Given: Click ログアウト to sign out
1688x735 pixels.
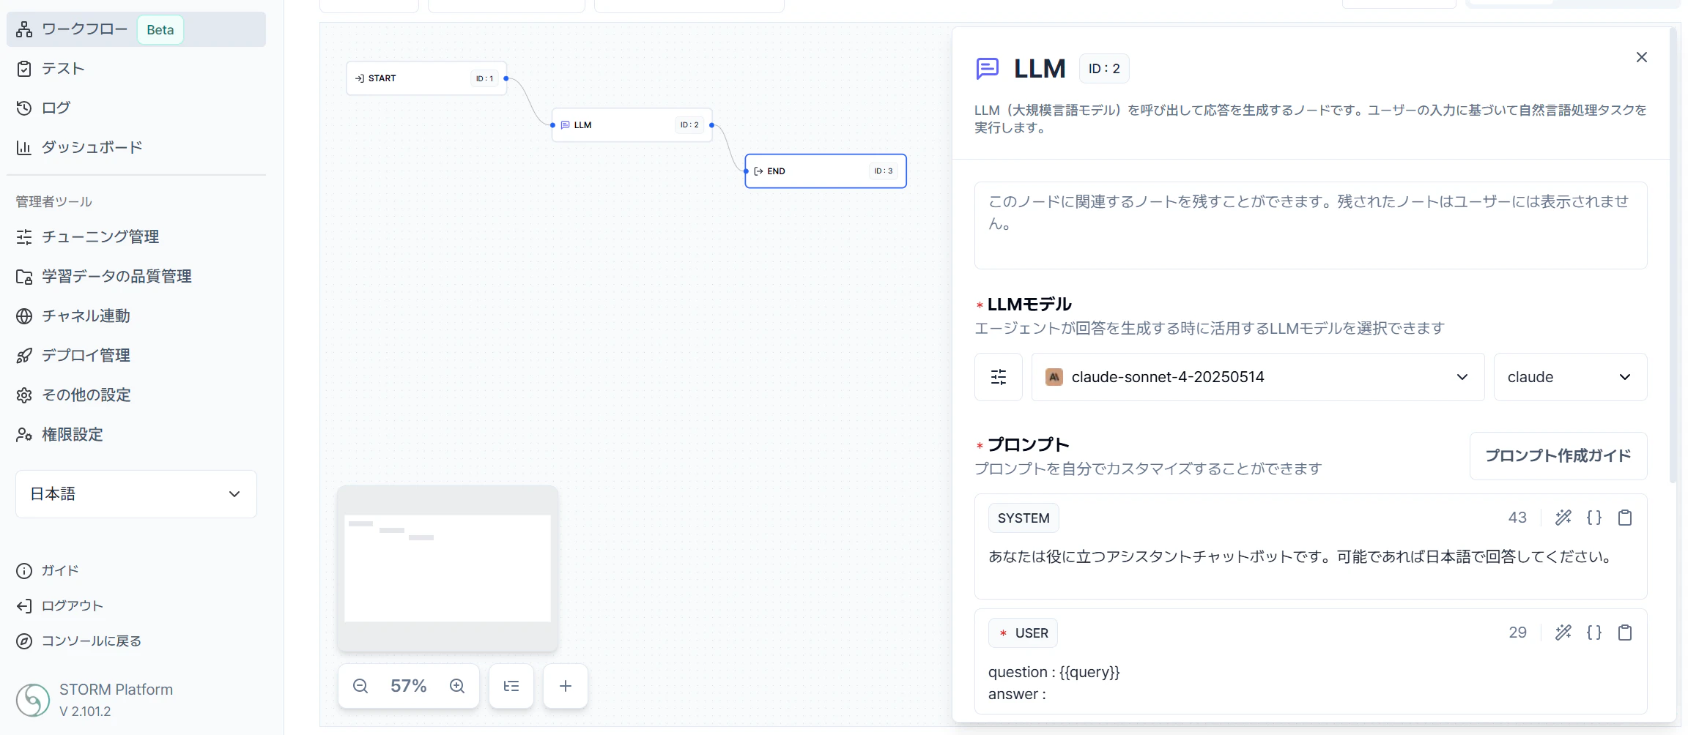Looking at the screenshot, I should [59, 606].
